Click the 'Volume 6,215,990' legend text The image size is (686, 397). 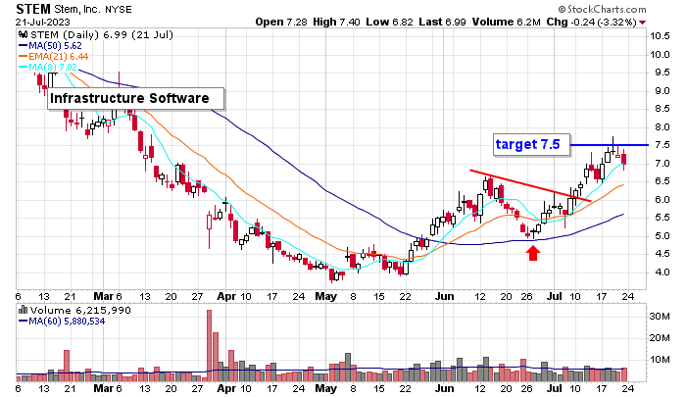point(80,311)
